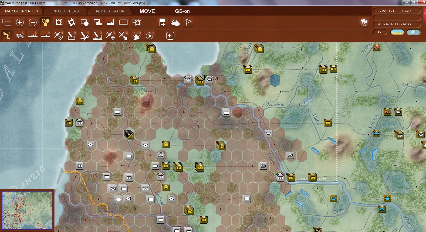Select F4 ship transport mode
The image size is (426, 232).
46,36
